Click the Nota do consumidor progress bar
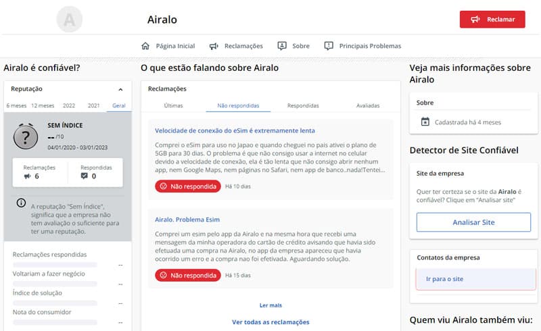541x331 pixels. point(55,322)
